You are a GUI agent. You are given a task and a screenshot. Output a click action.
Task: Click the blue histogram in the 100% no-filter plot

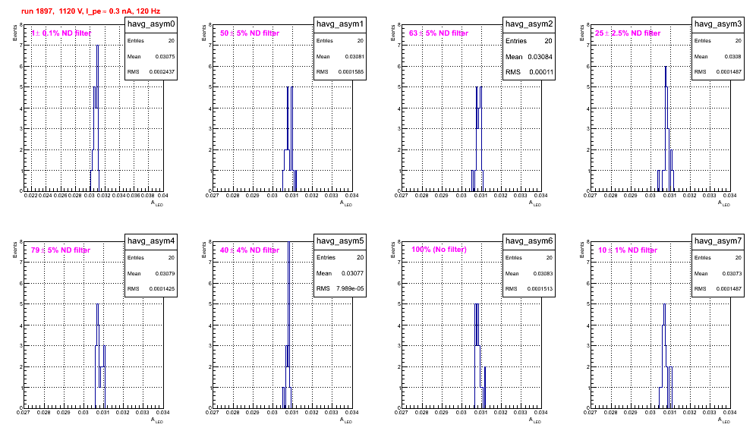(479, 356)
